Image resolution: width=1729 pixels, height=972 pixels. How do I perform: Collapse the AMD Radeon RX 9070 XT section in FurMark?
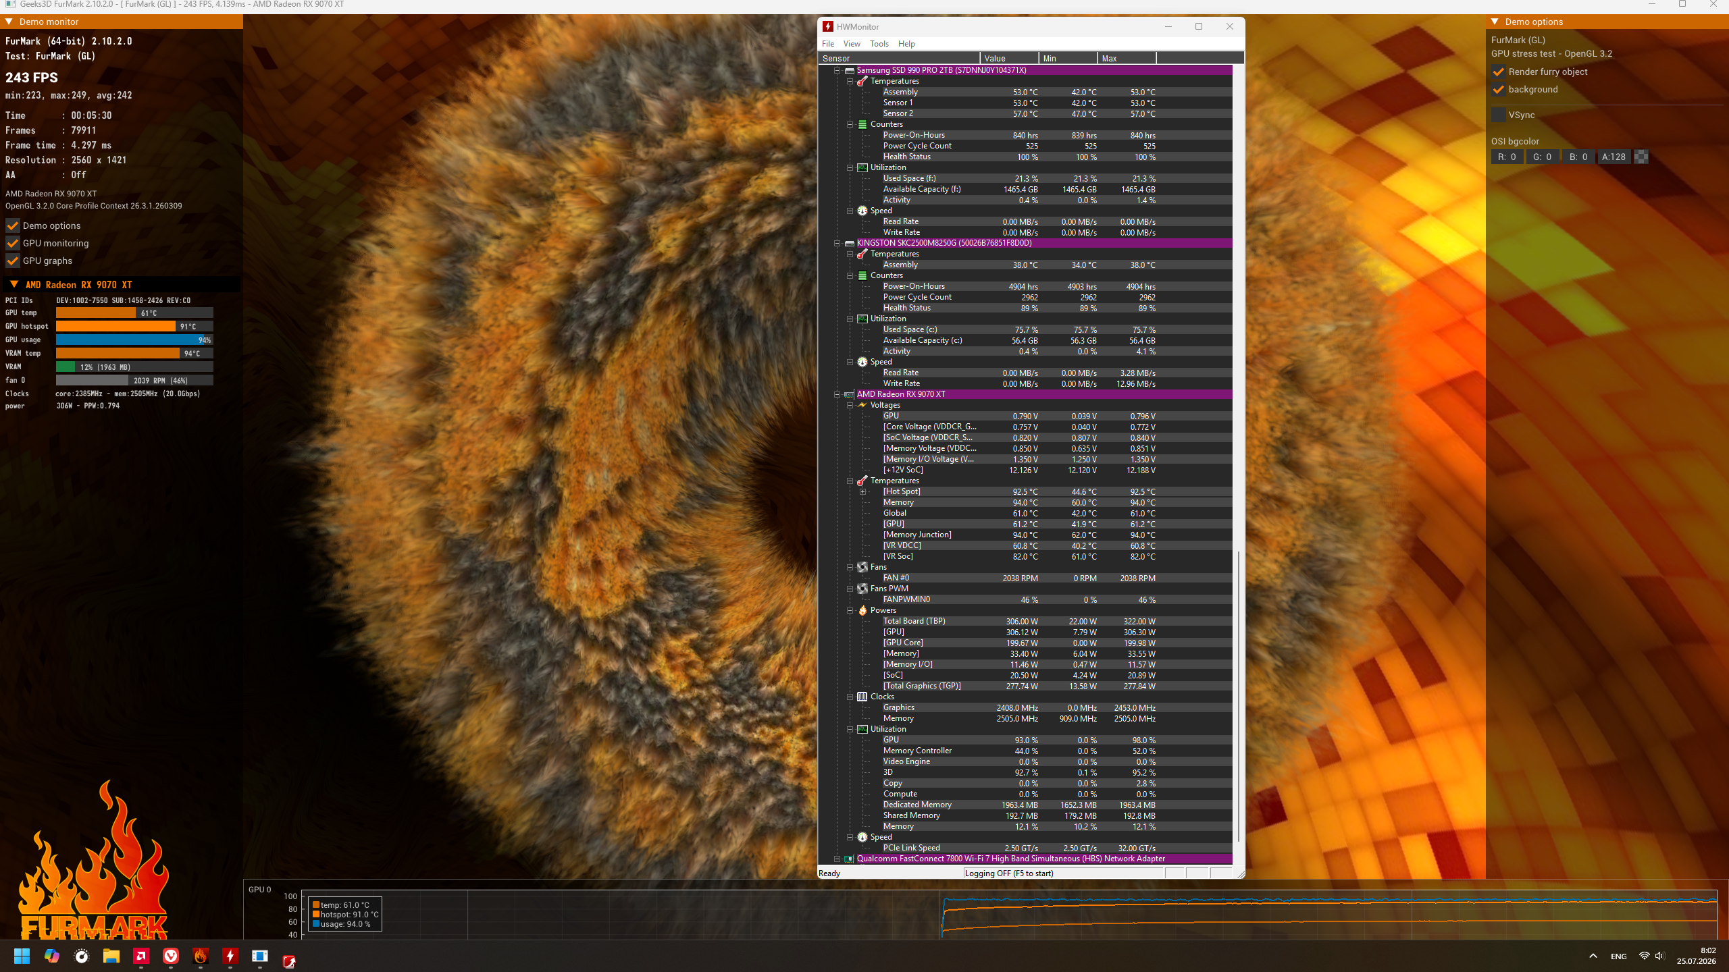14,285
